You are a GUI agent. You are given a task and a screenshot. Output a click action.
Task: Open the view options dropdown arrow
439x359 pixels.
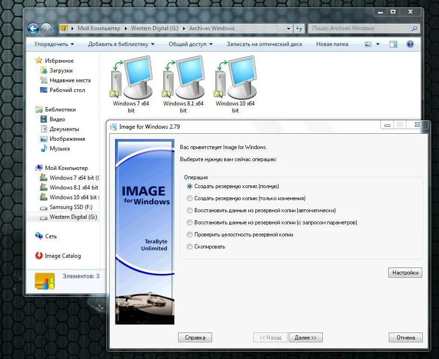pos(378,44)
